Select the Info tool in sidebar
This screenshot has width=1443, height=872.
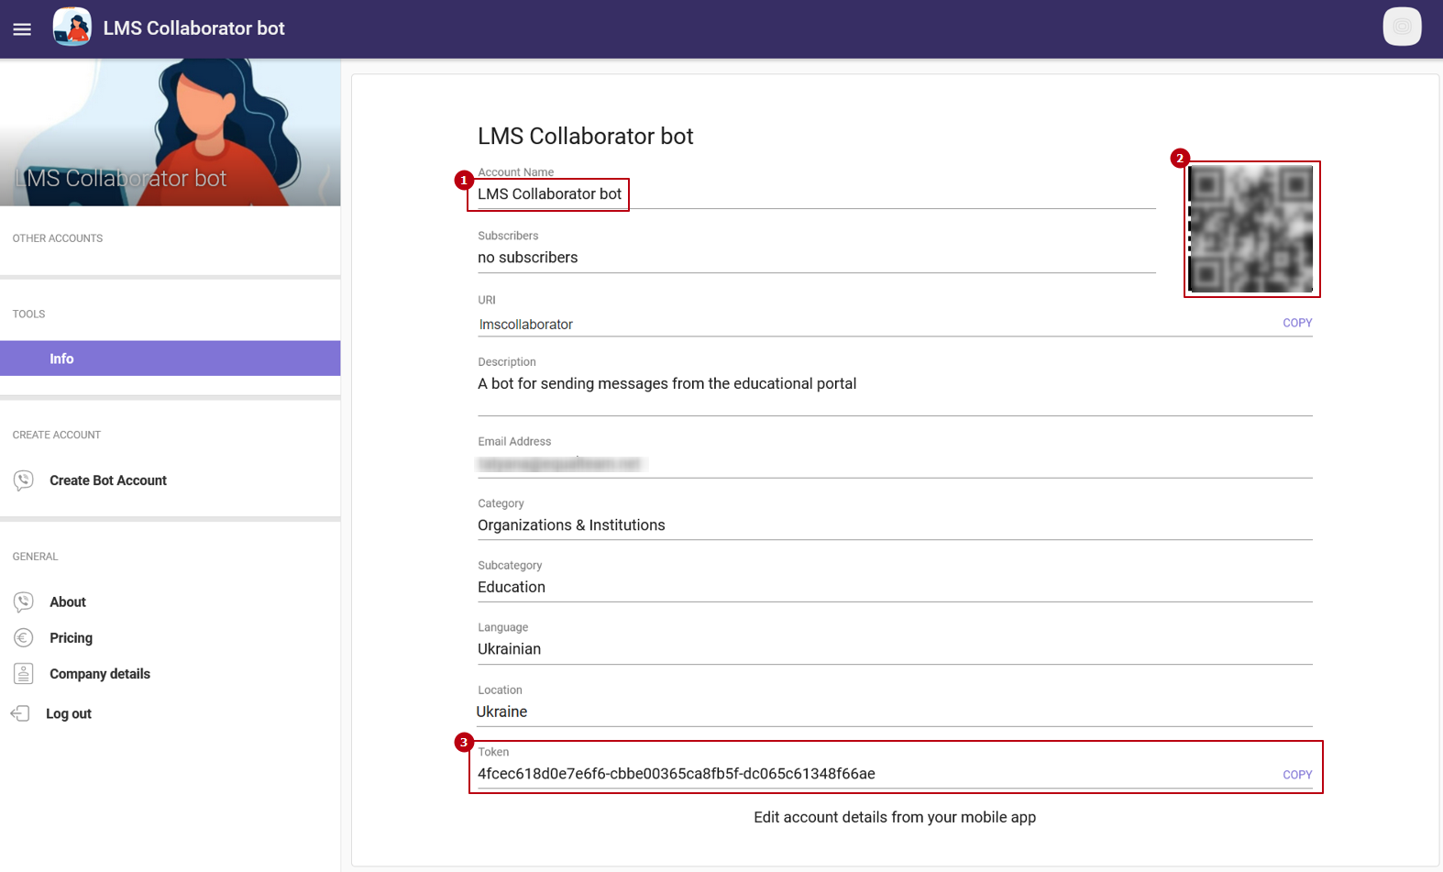[x=171, y=359]
